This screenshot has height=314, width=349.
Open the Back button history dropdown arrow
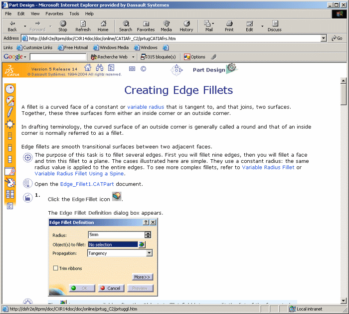coord(25,26)
